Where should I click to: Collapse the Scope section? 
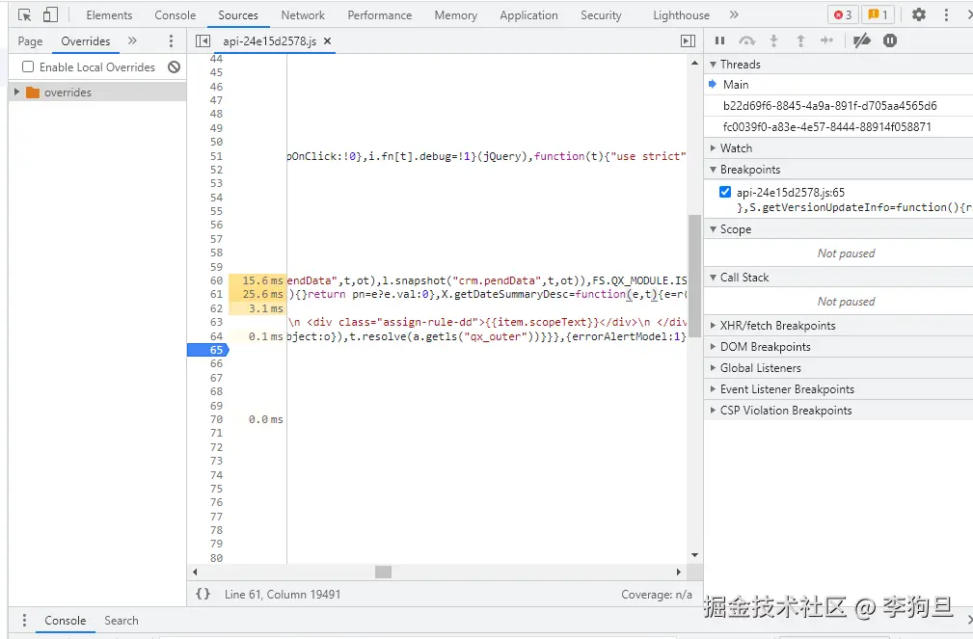pos(713,229)
